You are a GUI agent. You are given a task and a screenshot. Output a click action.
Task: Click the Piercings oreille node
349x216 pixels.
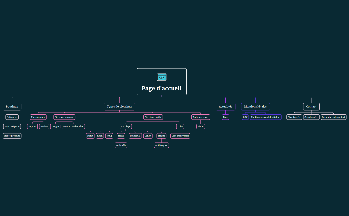153,117
